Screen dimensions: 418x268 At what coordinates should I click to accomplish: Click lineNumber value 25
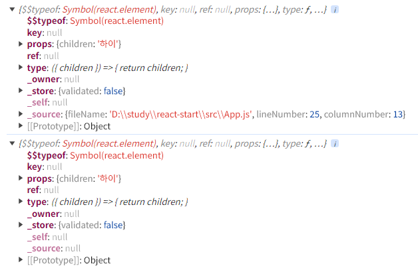[x=314, y=115]
